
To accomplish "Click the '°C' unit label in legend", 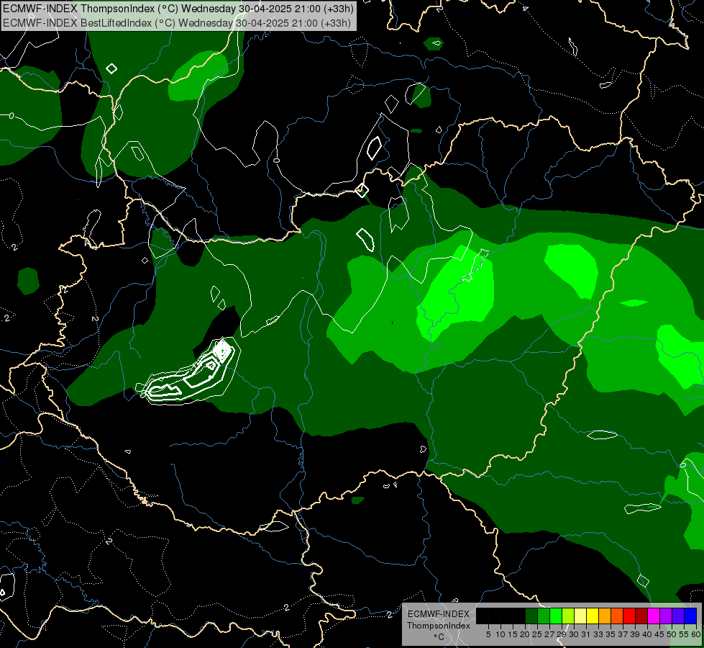I will [439, 637].
